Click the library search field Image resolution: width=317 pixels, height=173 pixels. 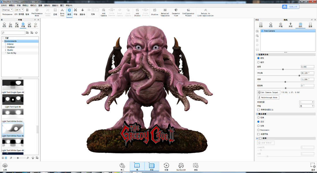(13, 33)
